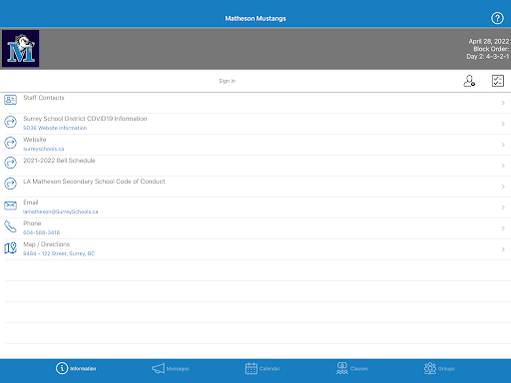Click the COVID19 Information link icon
Screen dimensions: 511x383
(x=10, y=122)
